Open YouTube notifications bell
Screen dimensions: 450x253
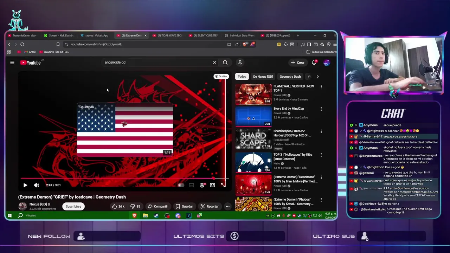click(x=314, y=63)
